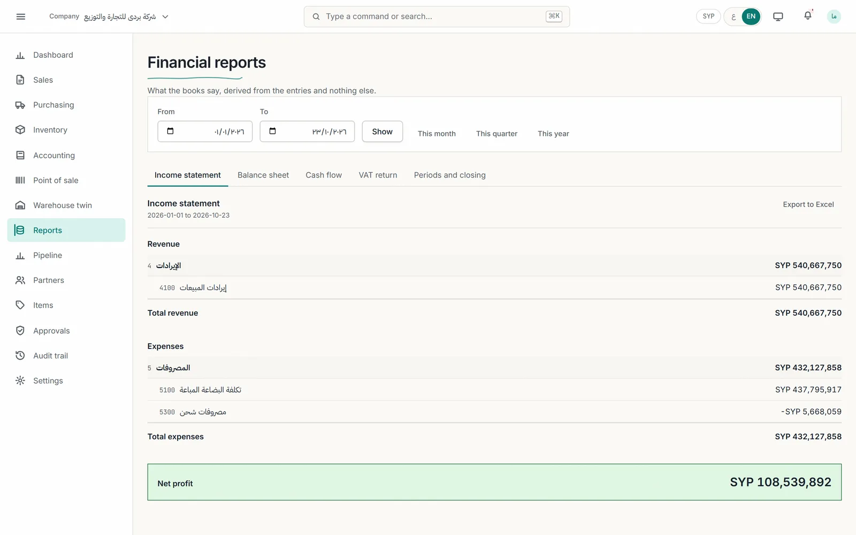Click the Dashboard bar chart icon
This screenshot has height=535, width=856.
[20, 55]
